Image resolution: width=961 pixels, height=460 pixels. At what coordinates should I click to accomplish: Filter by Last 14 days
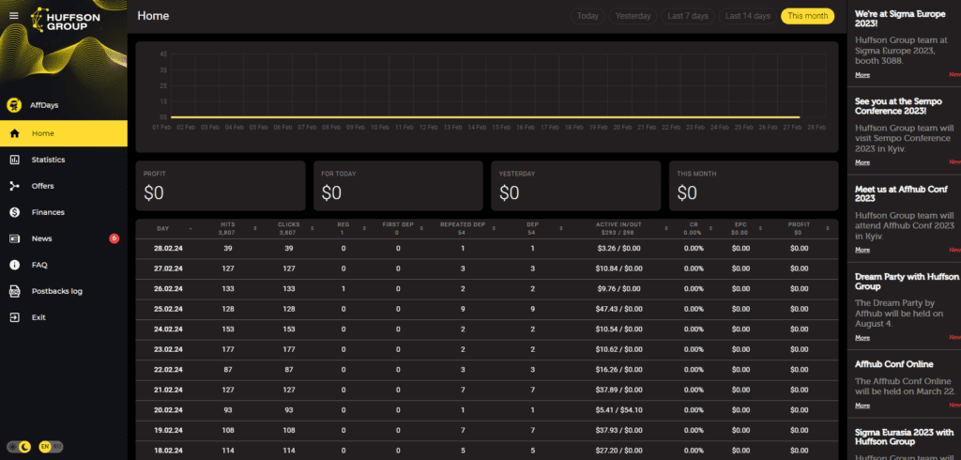point(748,16)
